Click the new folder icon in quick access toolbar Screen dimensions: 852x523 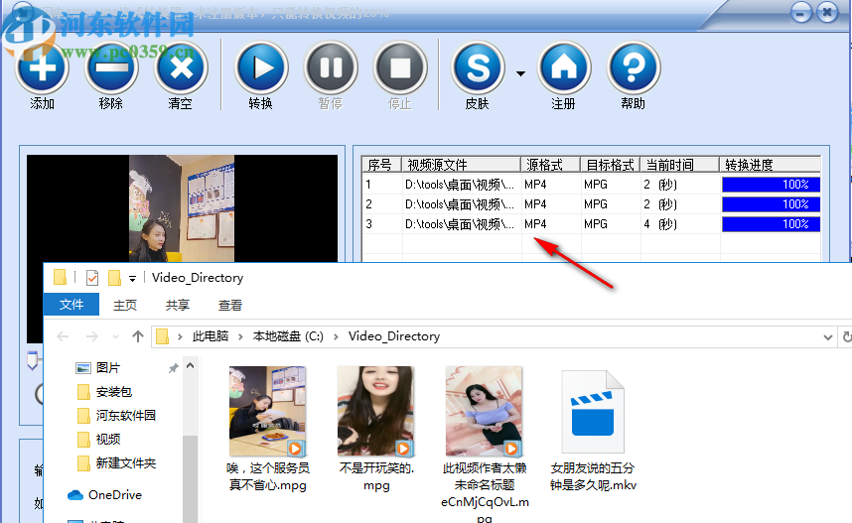114,278
